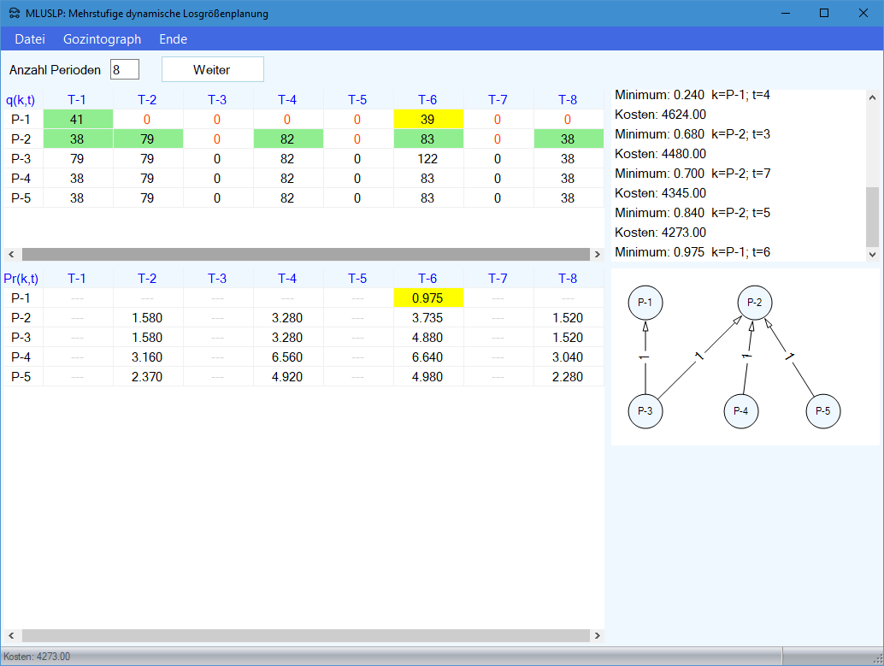The width and height of the screenshot is (884, 666).
Task: Click right arrow of q(k,t) table scrollbar
Action: 597,255
